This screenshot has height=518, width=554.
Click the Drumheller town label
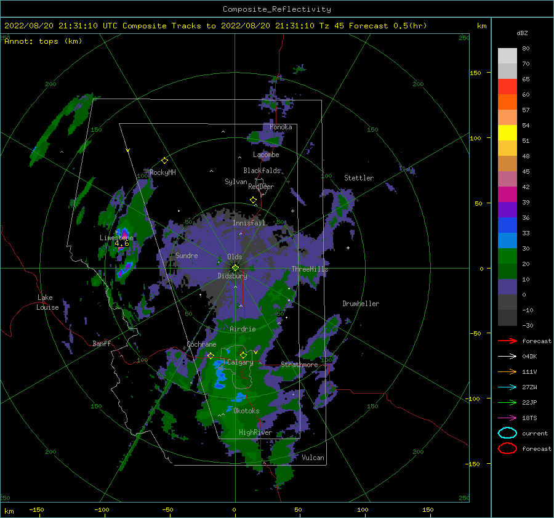tap(361, 304)
